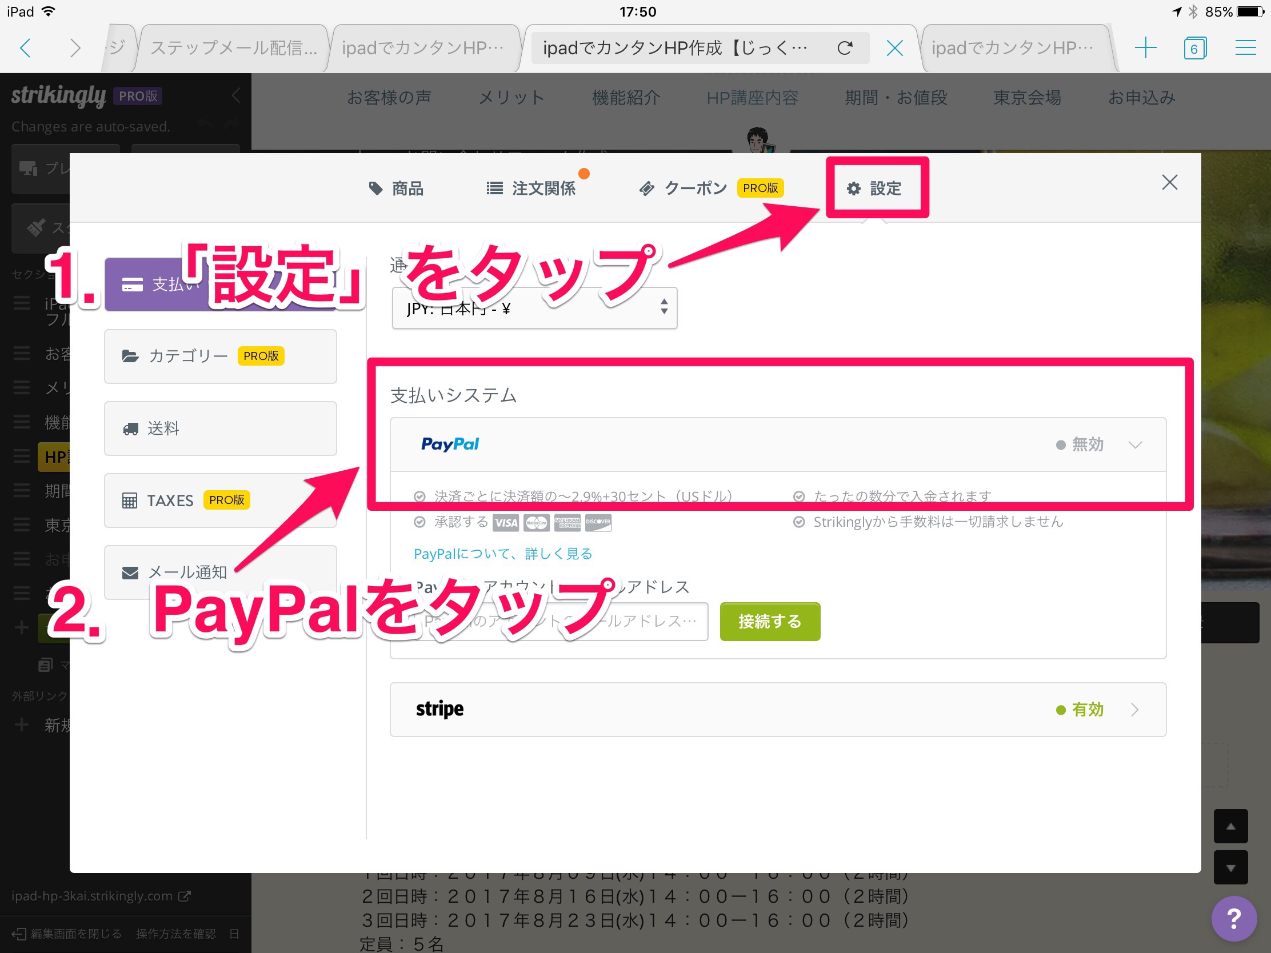The width and height of the screenshot is (1271, 953).
Task: Click the MasterCard card icon
Action: click(537, 523)
